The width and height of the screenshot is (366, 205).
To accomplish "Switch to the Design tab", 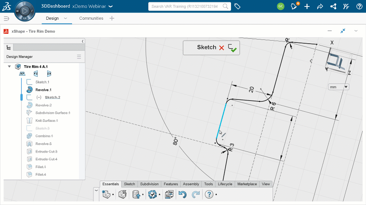I will [52, 18].
